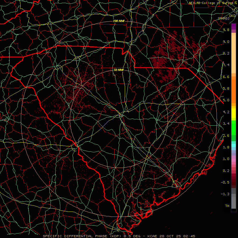
Task: Click the DKD label above the legend
Action: click(232, 16)
